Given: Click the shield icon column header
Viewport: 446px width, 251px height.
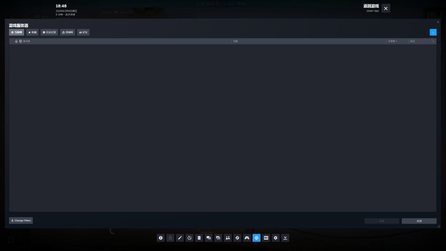Looking at the screenshot, I should (x=20, y=41).
